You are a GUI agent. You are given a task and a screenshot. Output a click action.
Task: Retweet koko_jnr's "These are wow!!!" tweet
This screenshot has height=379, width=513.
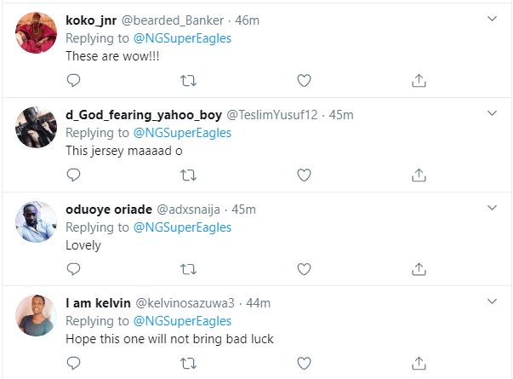coord(189,80)
